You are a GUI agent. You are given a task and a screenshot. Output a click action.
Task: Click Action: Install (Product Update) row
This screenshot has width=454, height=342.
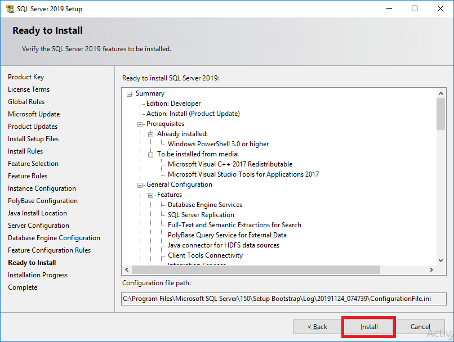tap(193, 114)
